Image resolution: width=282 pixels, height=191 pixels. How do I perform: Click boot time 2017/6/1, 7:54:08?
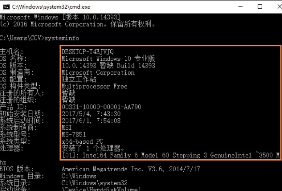point(91,121)
